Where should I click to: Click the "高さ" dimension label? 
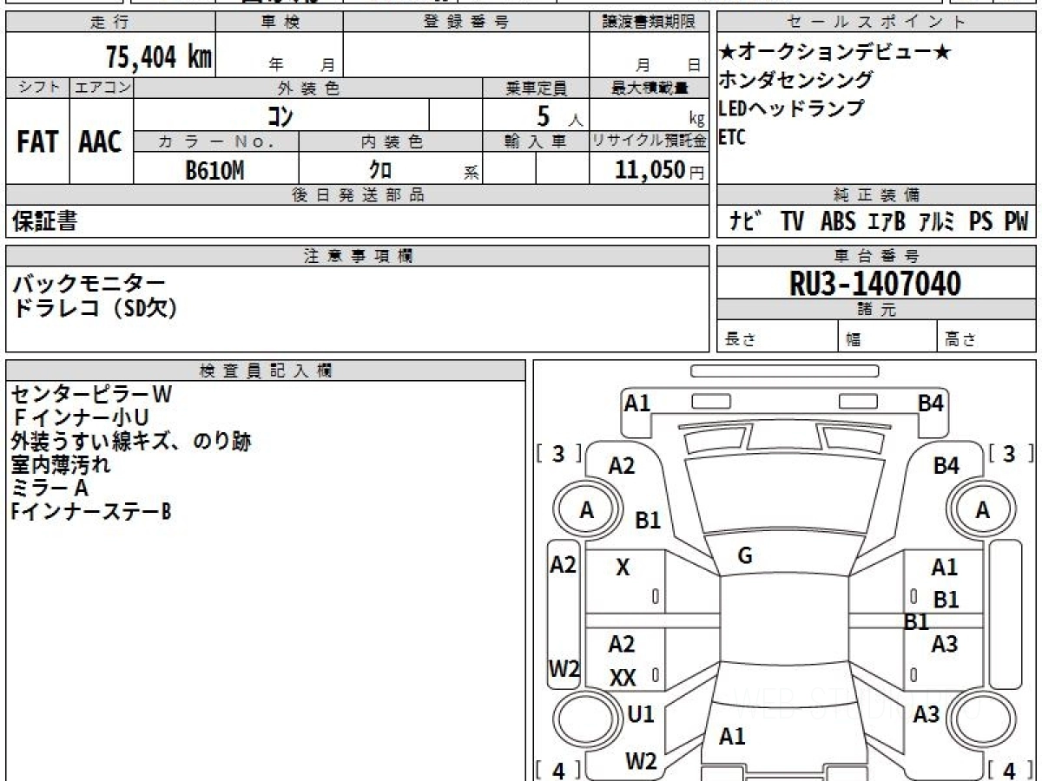(961, 339)
